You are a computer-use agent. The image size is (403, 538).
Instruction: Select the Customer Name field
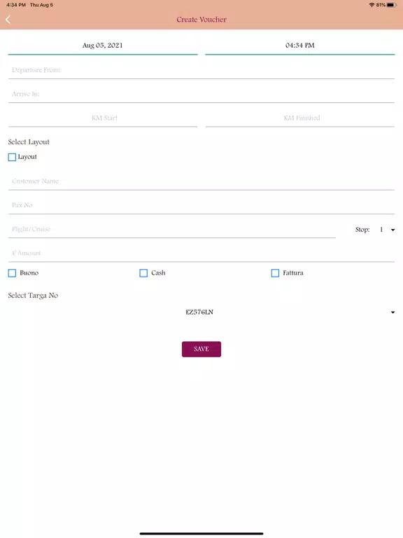click(201, 181)
